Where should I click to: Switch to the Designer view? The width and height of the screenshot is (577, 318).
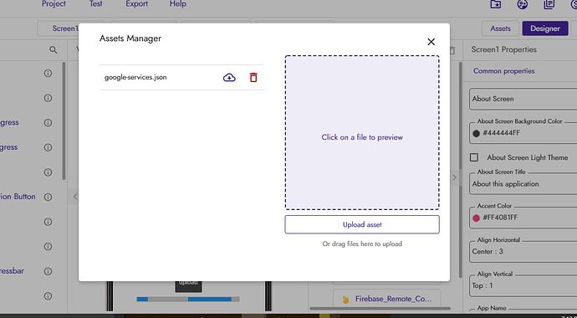[x=545, y=28]
